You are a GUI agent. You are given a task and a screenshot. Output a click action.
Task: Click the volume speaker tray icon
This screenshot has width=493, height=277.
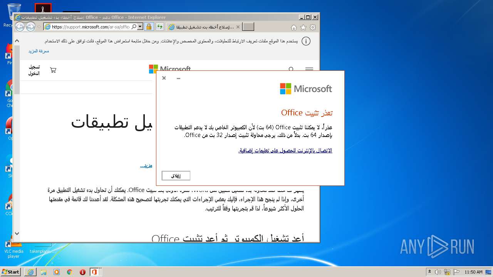pos(438,272)
